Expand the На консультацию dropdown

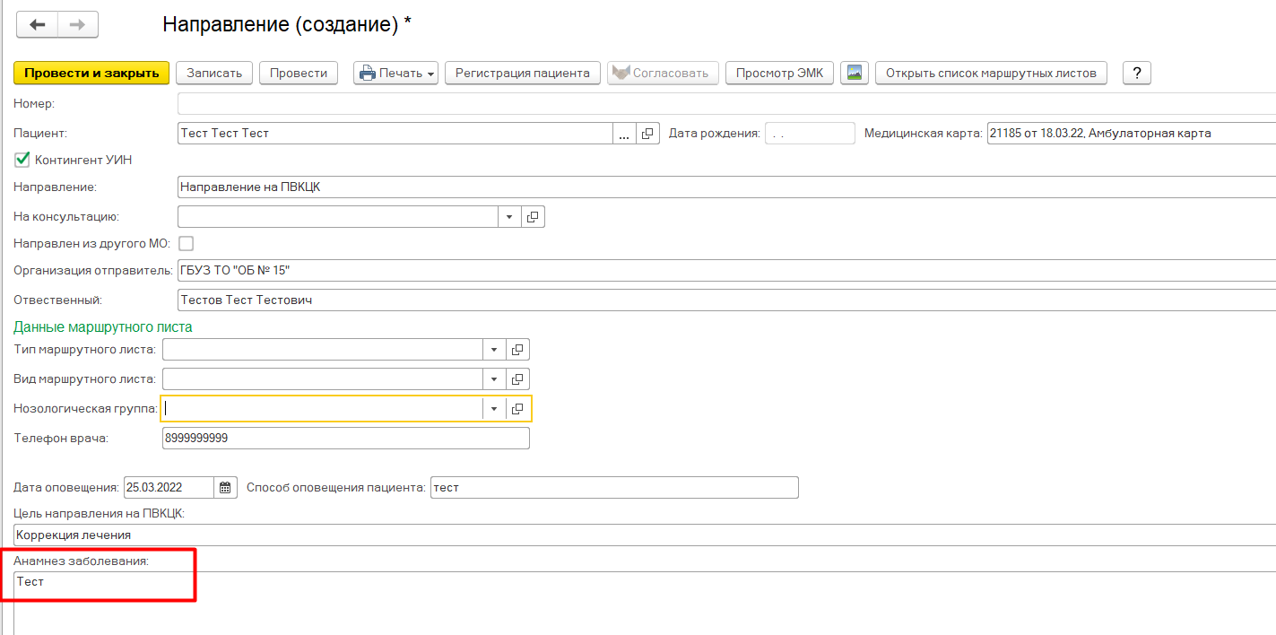pyautogui.click(x=508, y=217)
